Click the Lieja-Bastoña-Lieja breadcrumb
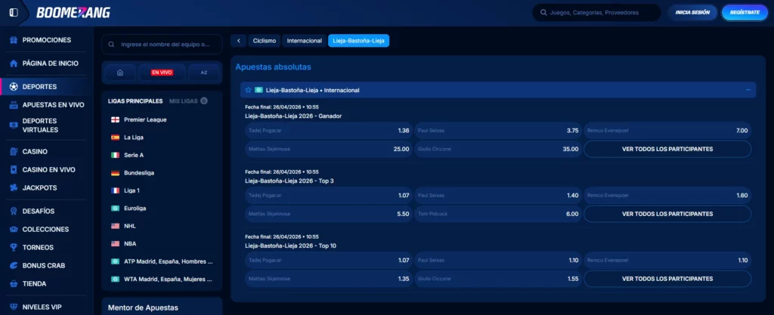Image resolution: width=774 pixels, height=315 pixels. click(358, 41)
